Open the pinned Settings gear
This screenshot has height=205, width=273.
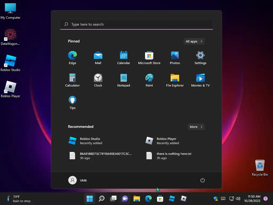coord(200,58)
